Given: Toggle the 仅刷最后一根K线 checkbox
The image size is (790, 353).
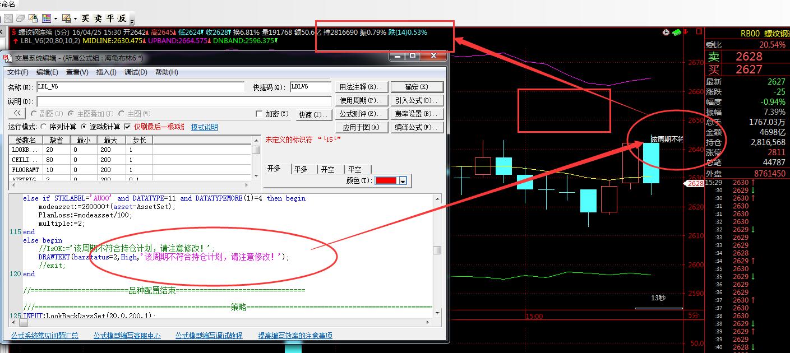Looking at the screenshot, I should tap(127, 127).
